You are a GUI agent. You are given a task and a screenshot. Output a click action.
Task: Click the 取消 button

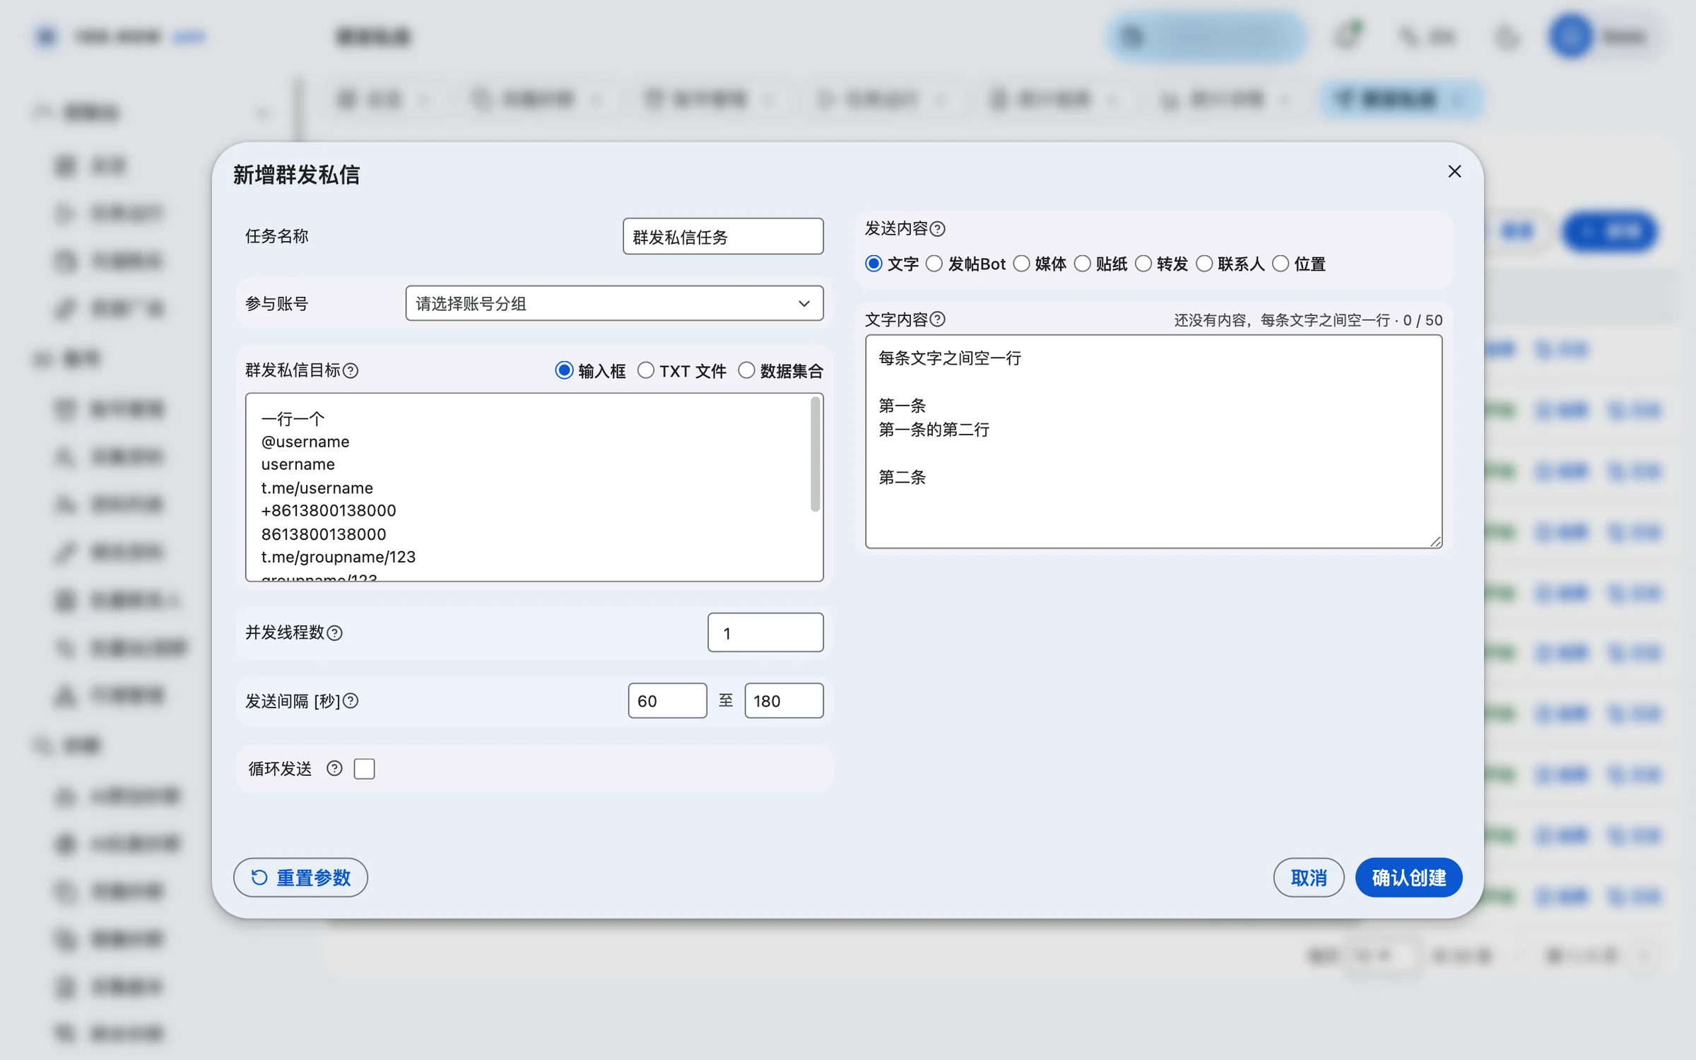point(1309,877)
